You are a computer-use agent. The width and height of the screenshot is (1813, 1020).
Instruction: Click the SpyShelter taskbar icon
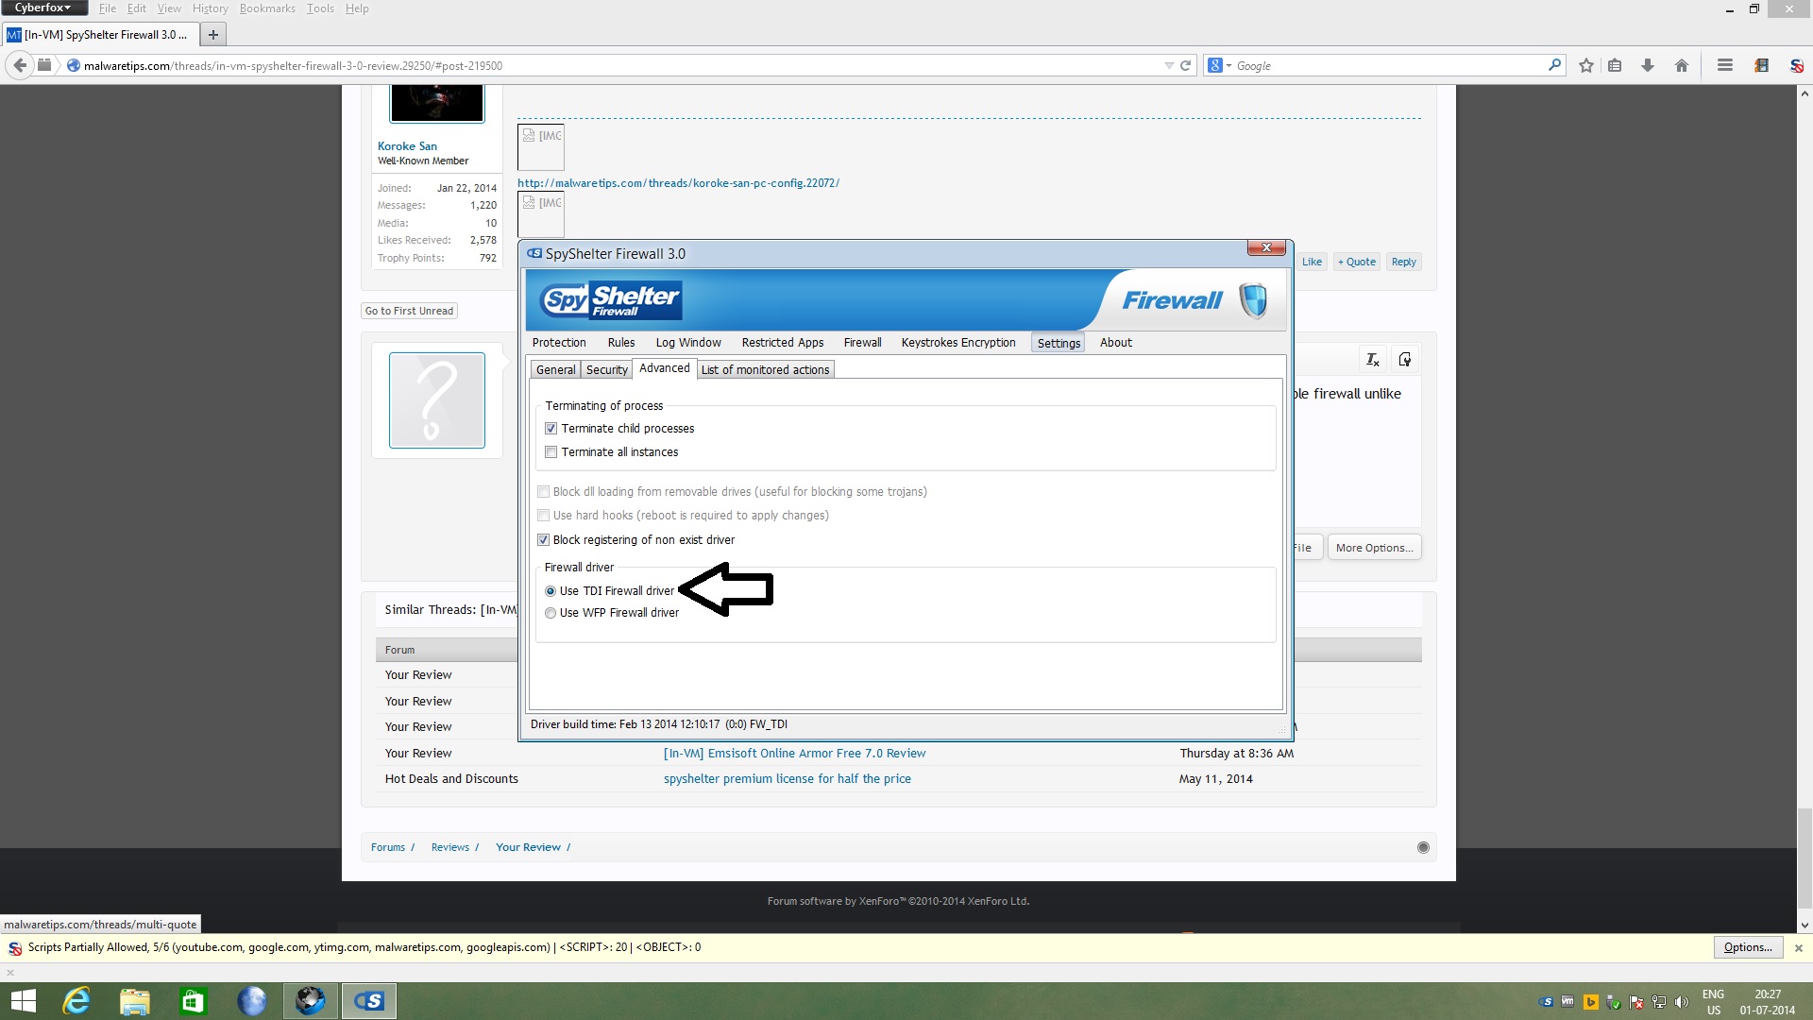(369, 1000)
